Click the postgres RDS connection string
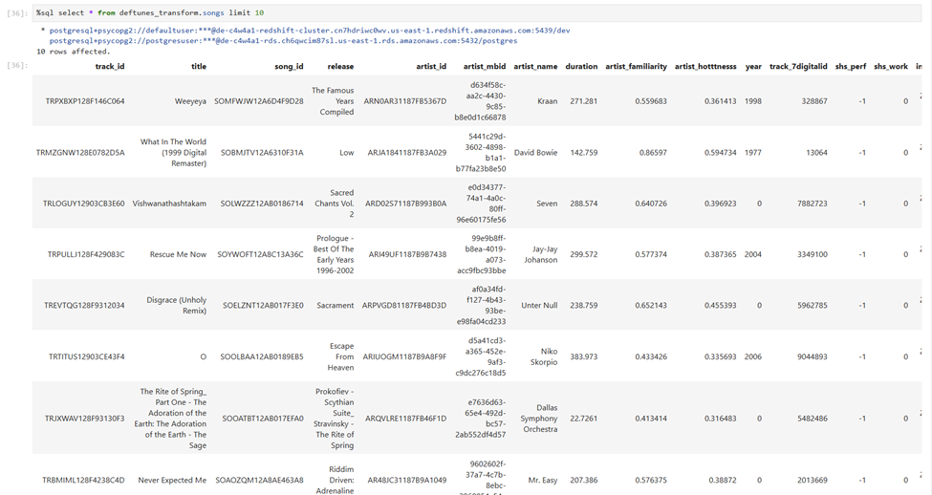This screenshot has width=932, height=495. (283, 41)
